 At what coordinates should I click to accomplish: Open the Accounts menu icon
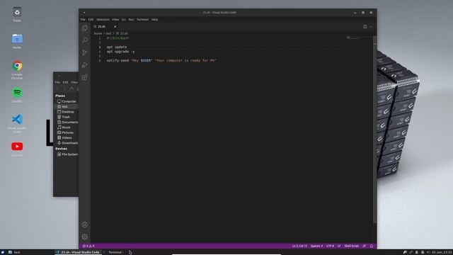(x=84, y=225)
